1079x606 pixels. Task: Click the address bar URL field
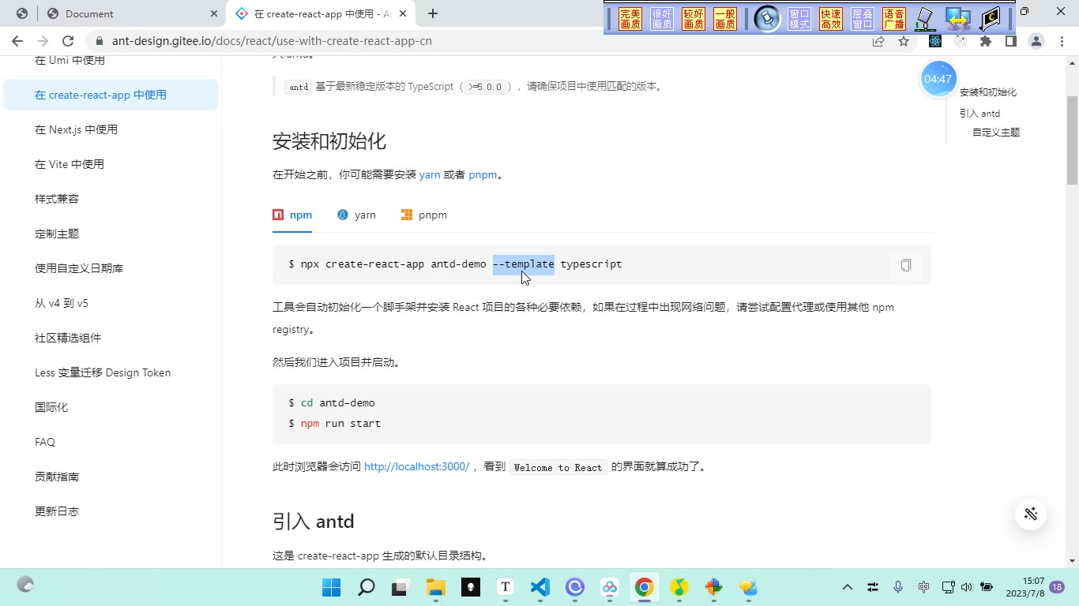point(474,41)
